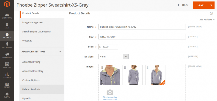
Task: Collapse Product Details section with circle chevron
Action: click(211, 13)
